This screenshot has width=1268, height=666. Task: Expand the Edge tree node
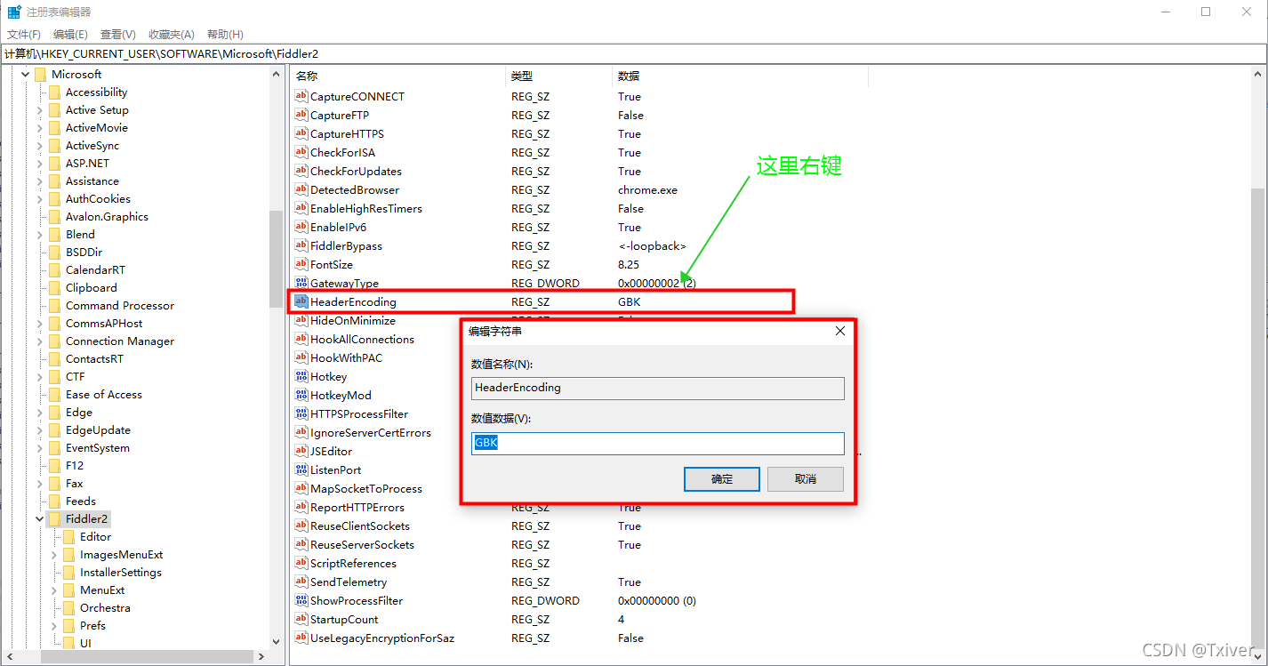(x=40, y=412)
